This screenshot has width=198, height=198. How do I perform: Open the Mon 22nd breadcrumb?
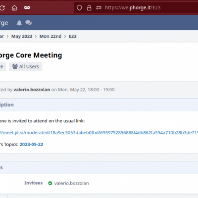(x=50, y=36)
